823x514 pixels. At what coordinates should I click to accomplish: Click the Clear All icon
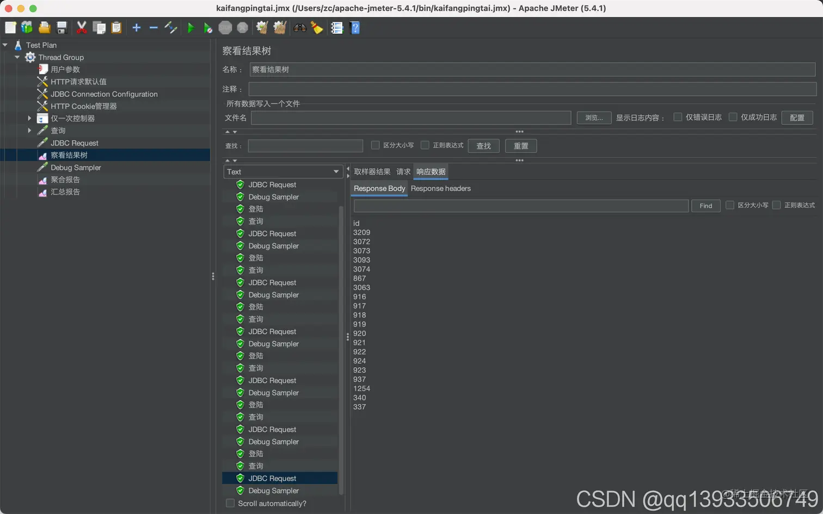pos(280,28)
